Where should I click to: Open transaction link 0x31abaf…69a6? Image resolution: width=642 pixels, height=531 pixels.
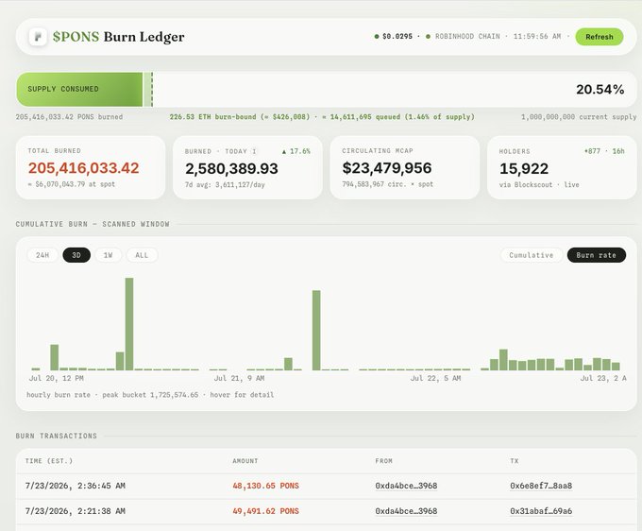[541, 511]
